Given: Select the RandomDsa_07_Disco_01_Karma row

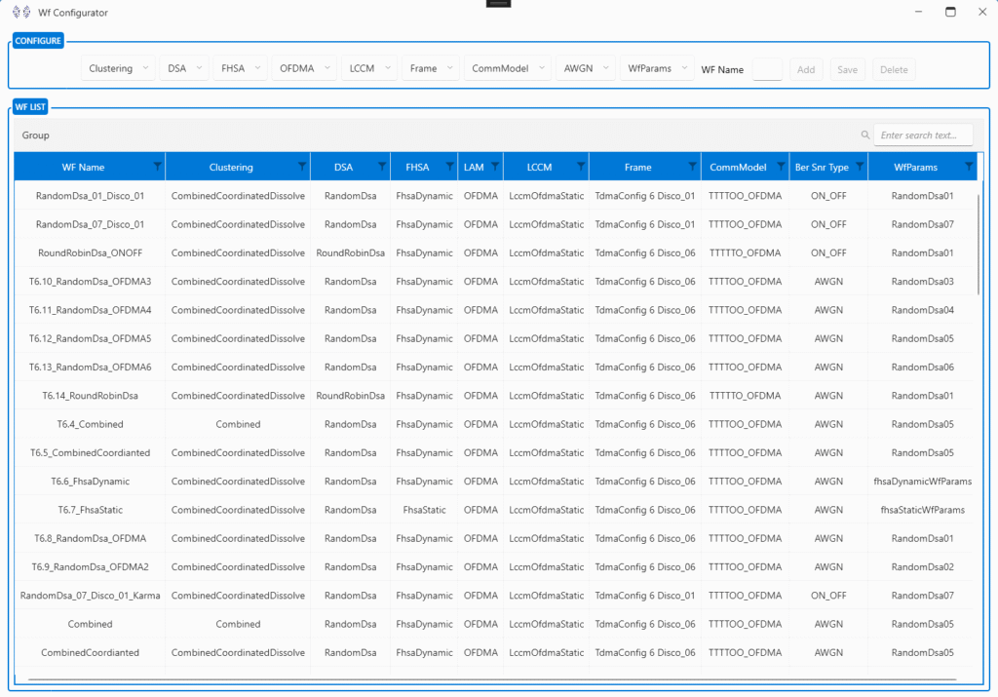Looking at the screenshot, I should coord(493,596).
